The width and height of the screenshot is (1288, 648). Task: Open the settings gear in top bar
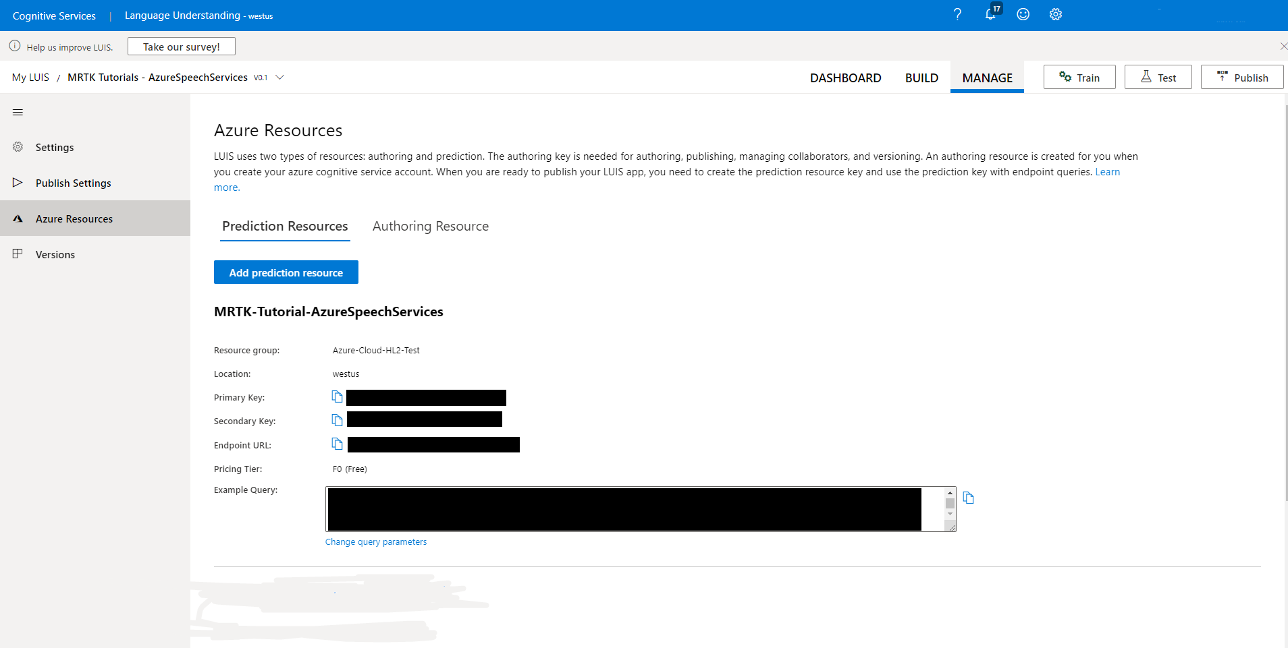tap(1056, 14)
